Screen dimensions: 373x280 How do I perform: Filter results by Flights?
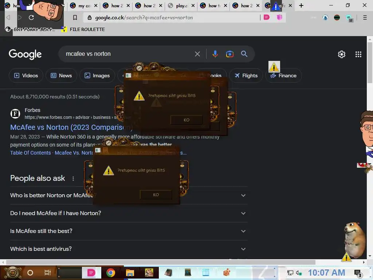246,75
